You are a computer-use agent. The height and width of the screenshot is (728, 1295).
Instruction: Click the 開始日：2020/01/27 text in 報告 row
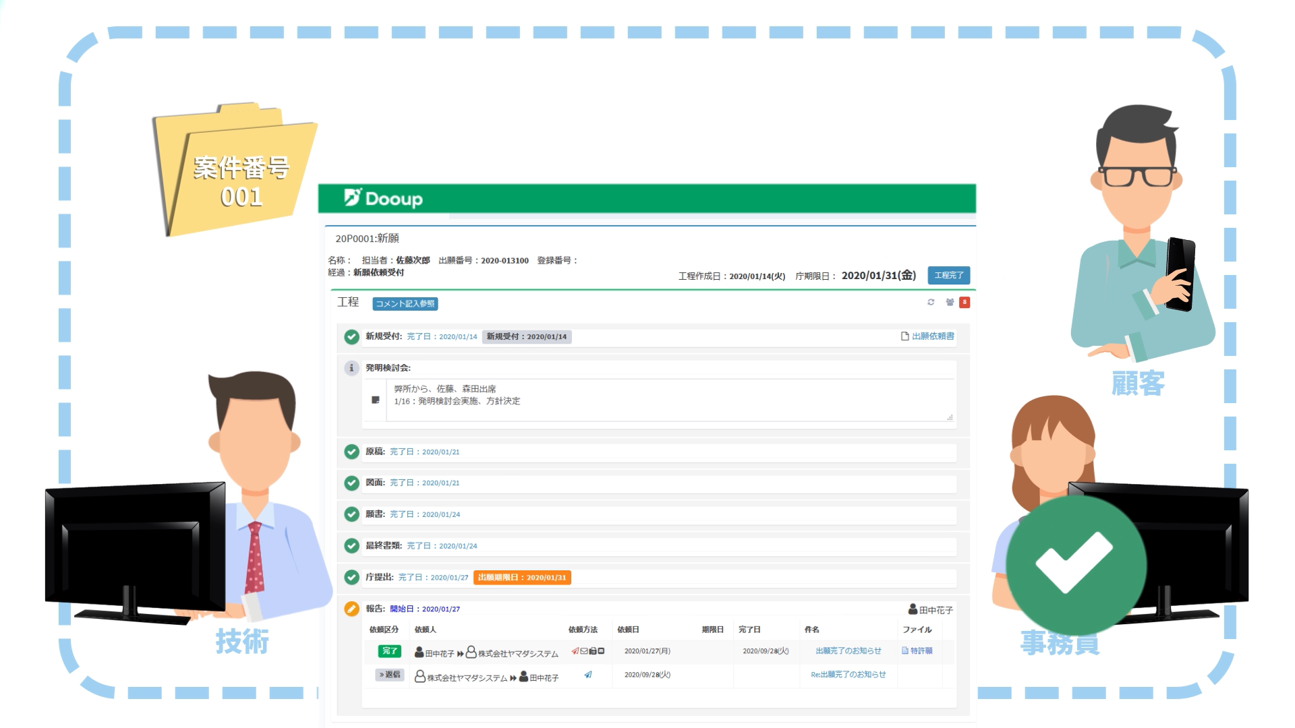coord(425,609)
